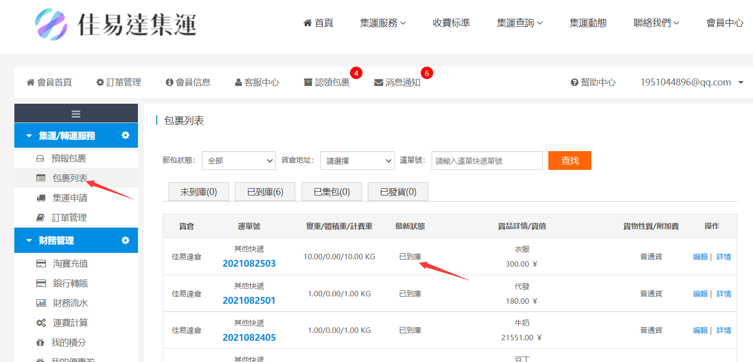The height and width of the screenshot is (362, 753).
Task: Open the 1951044896@qq.com account dropdown
Action: (692, 82)
